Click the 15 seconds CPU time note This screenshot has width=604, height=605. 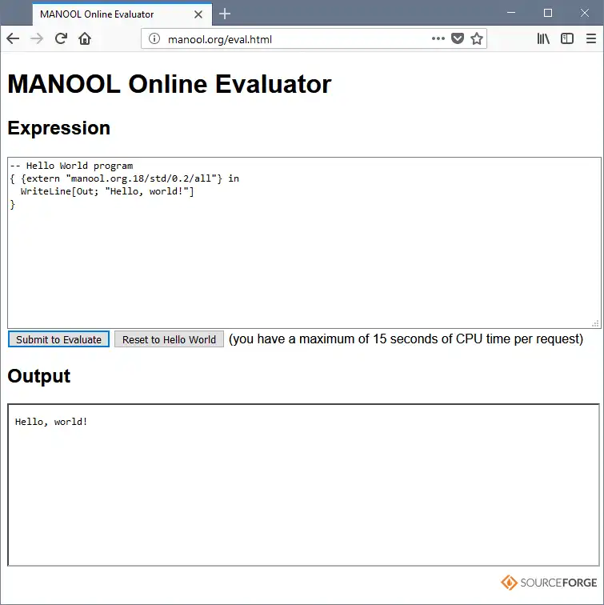[406, 339]
